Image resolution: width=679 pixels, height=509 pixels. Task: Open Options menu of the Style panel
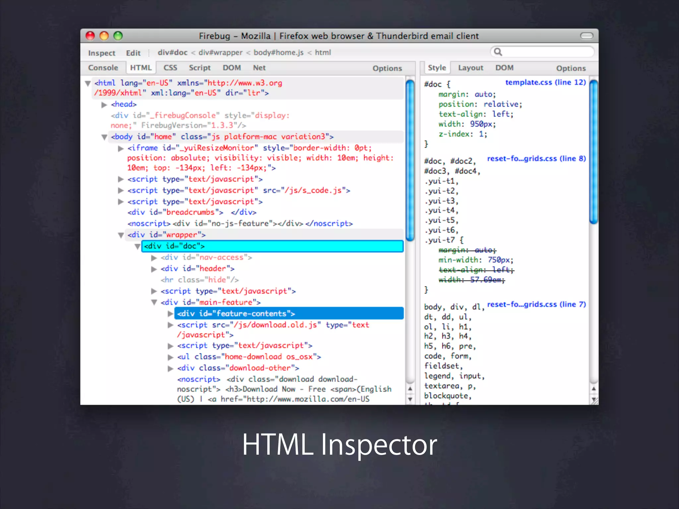571,68
